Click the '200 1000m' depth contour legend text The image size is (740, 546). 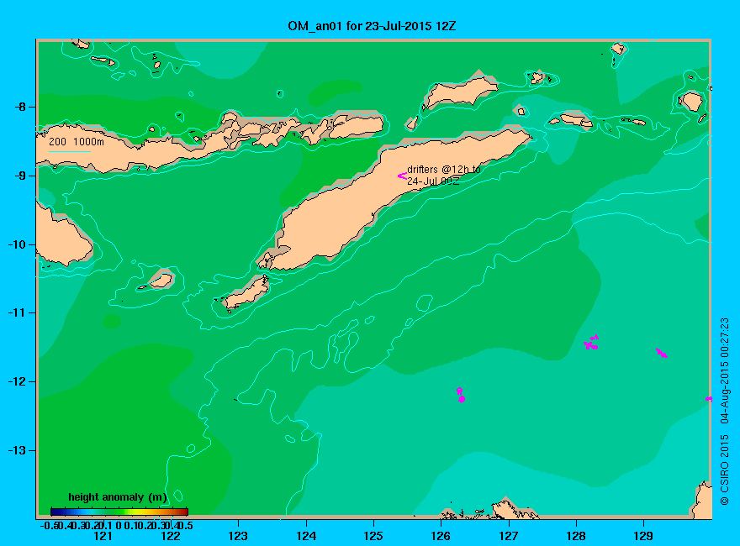pos(77,141)
